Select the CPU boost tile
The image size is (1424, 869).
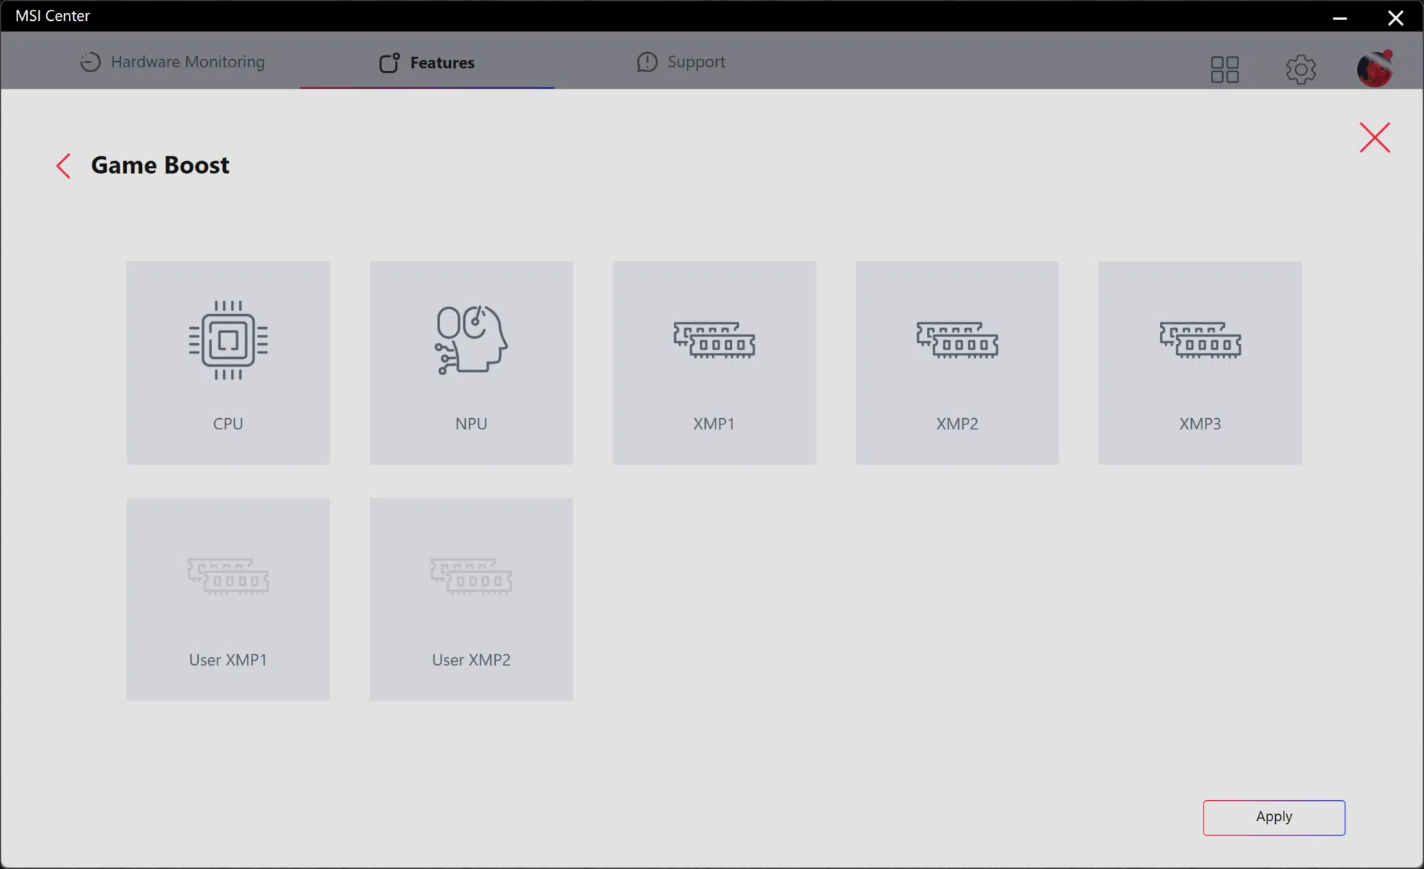click(228, 363)
